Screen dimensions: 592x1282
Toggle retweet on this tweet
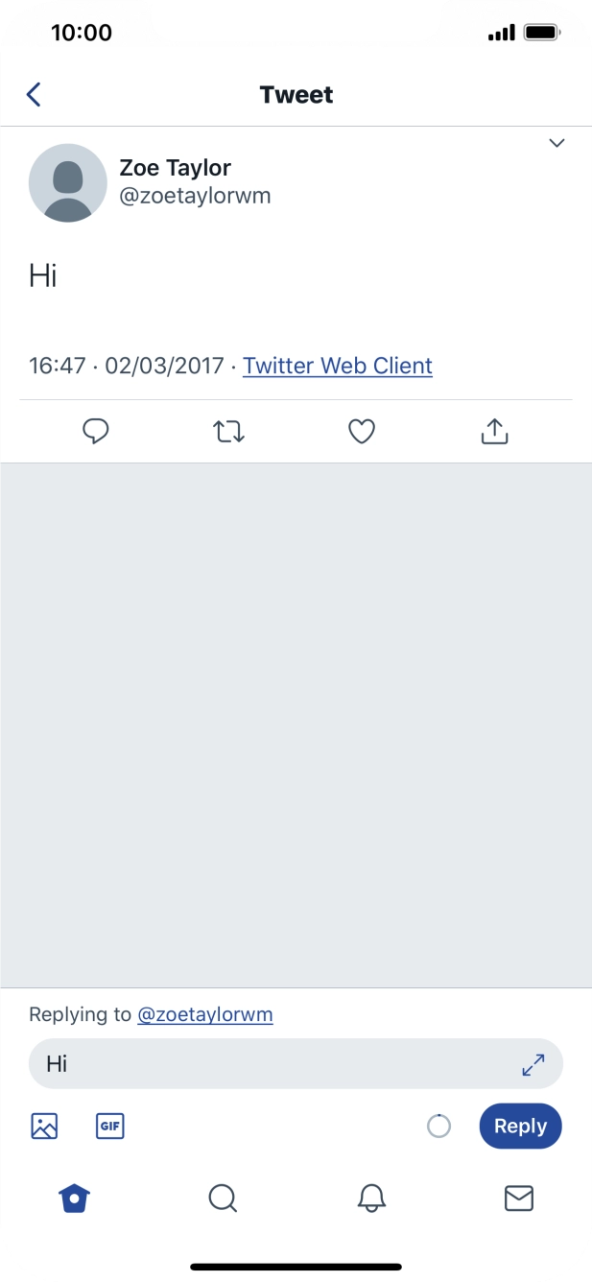[228, 431]
